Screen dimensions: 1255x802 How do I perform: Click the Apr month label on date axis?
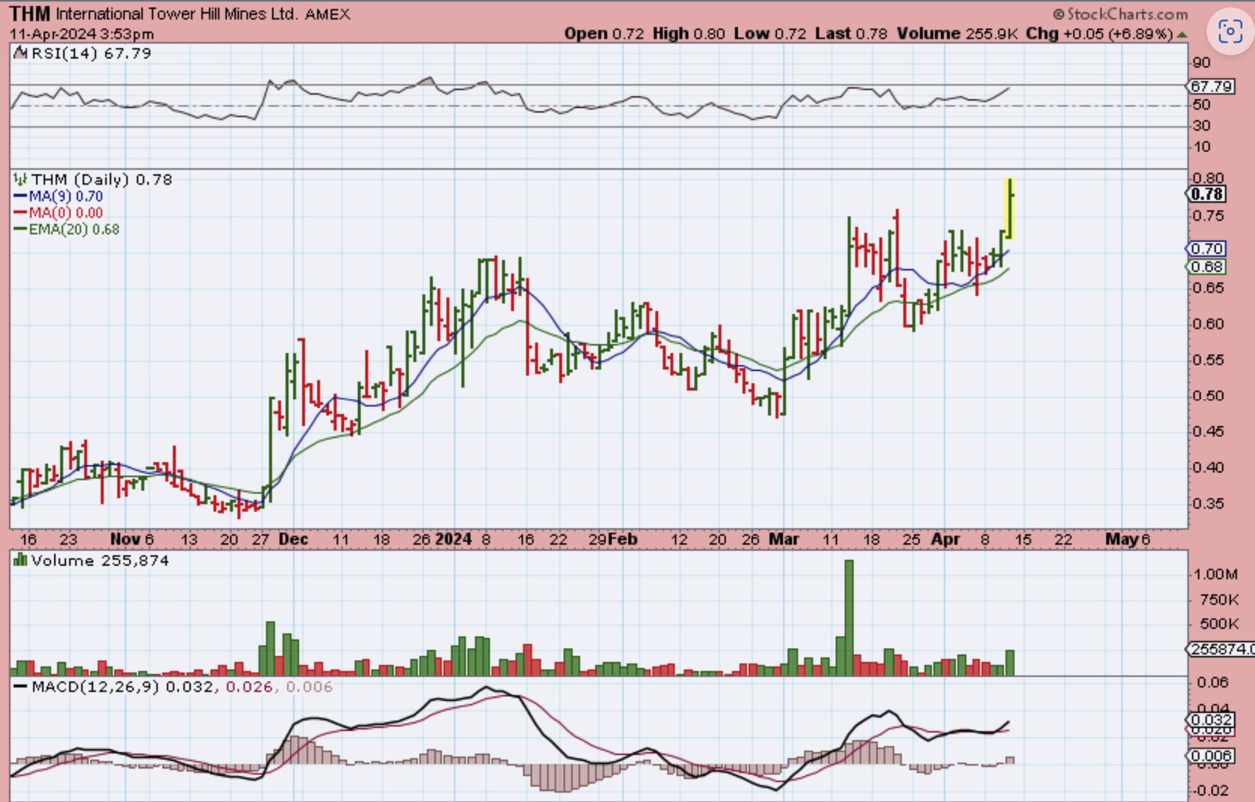click(x=946, y=539)
